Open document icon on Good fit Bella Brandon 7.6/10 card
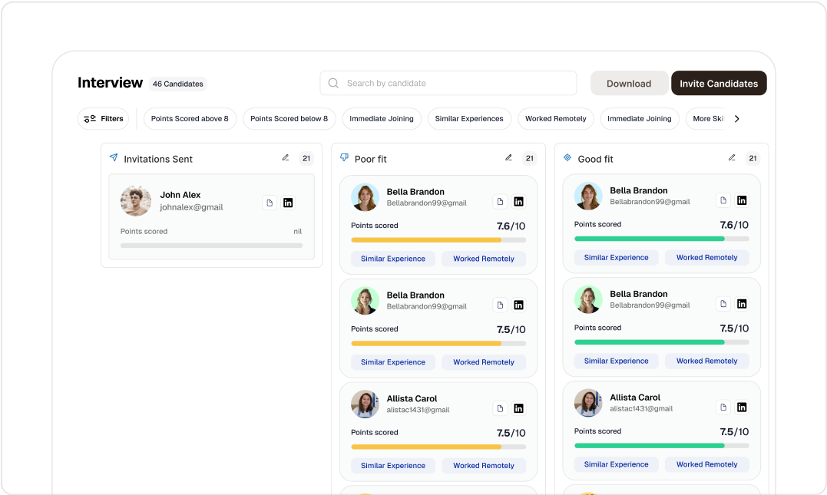827x495 pixels. [723, 200]
